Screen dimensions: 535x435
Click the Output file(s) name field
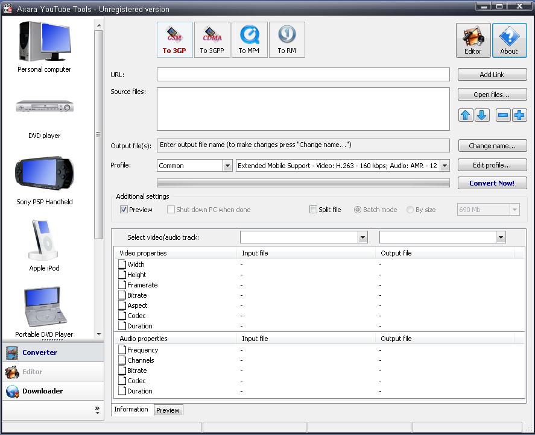point(303,145)
